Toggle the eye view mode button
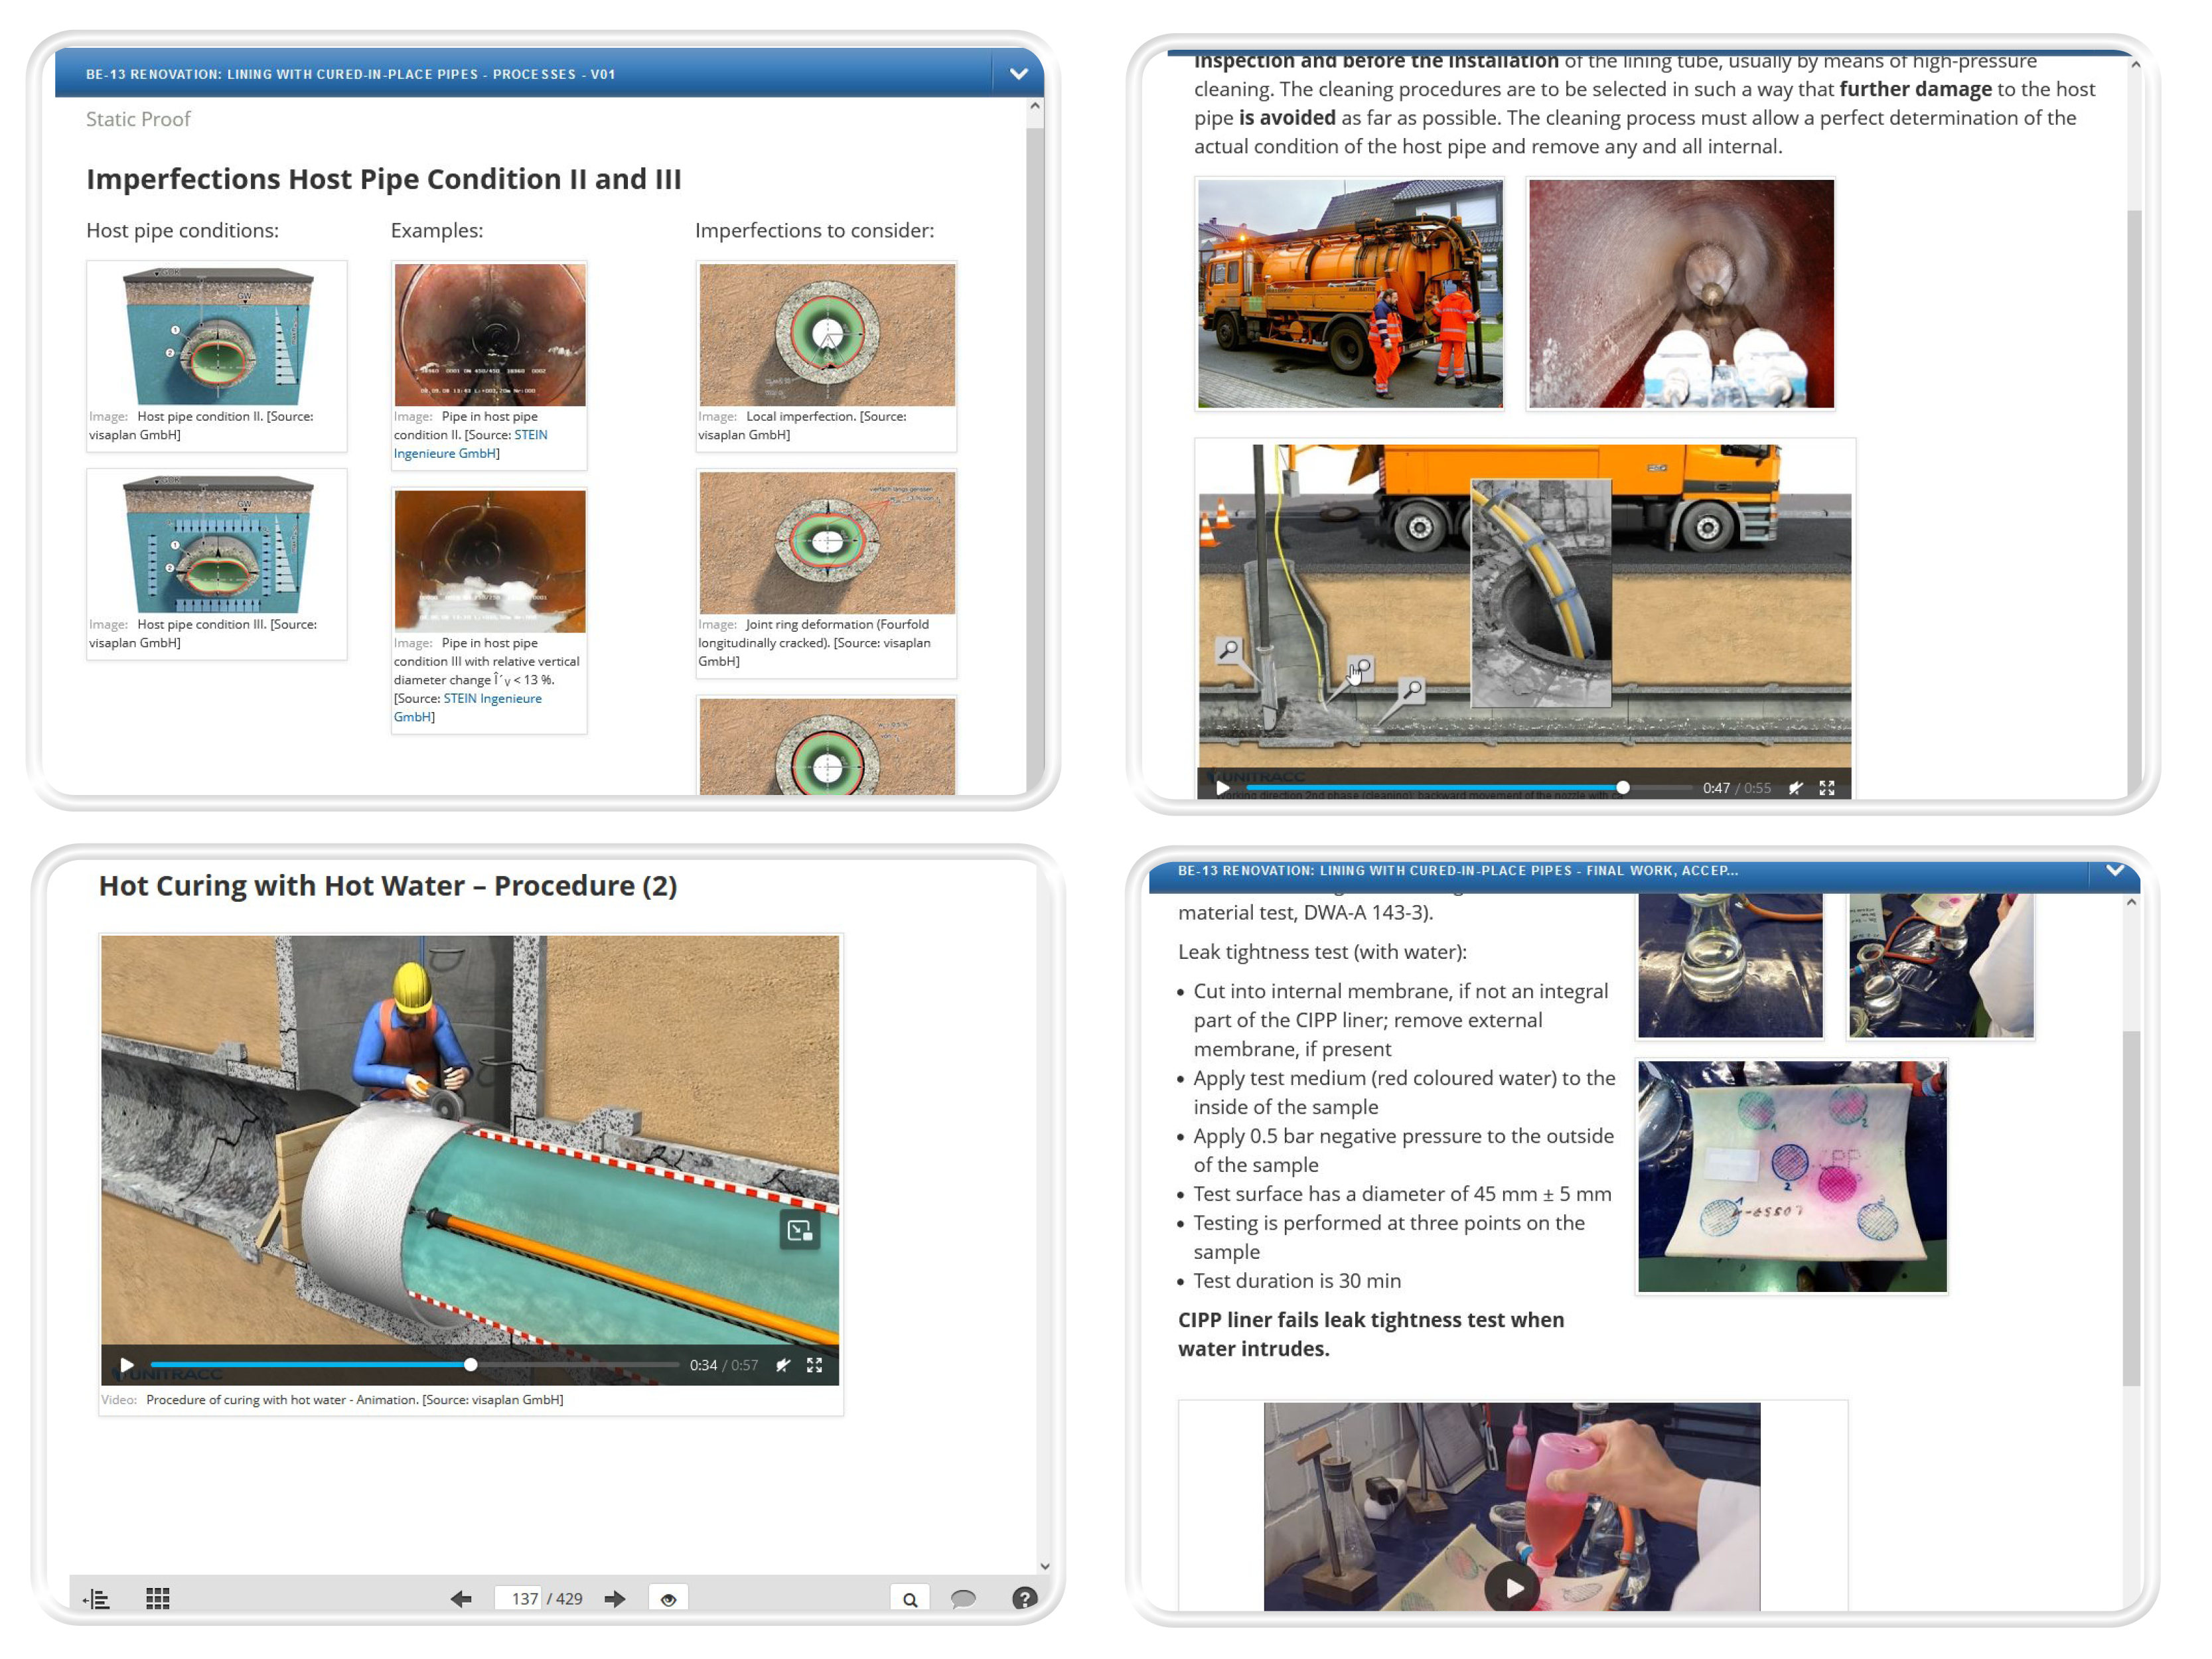The image size is (2212, 1659). tap(668, 1598)
